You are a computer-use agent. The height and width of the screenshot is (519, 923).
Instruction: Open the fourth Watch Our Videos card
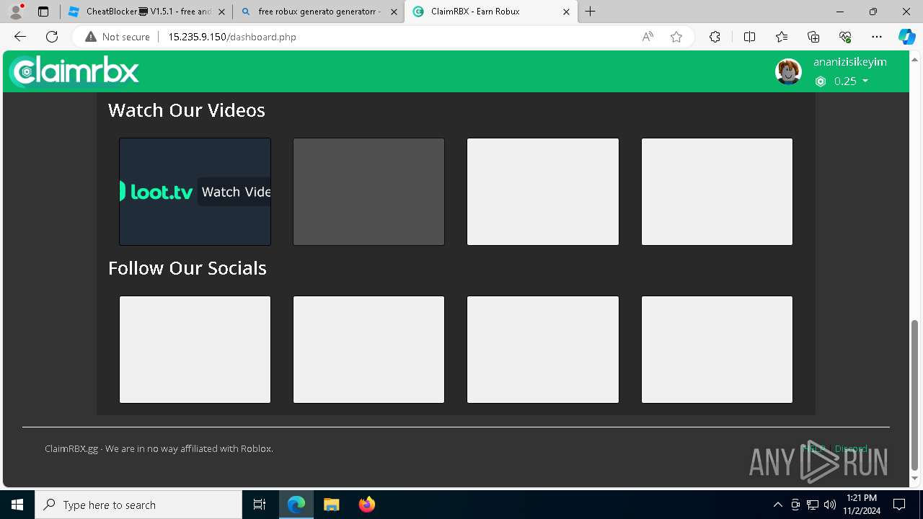point(717,192)
